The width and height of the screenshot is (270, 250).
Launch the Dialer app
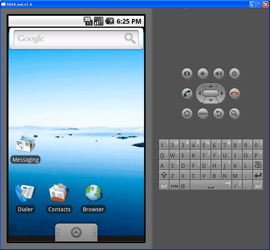point(25,193)
